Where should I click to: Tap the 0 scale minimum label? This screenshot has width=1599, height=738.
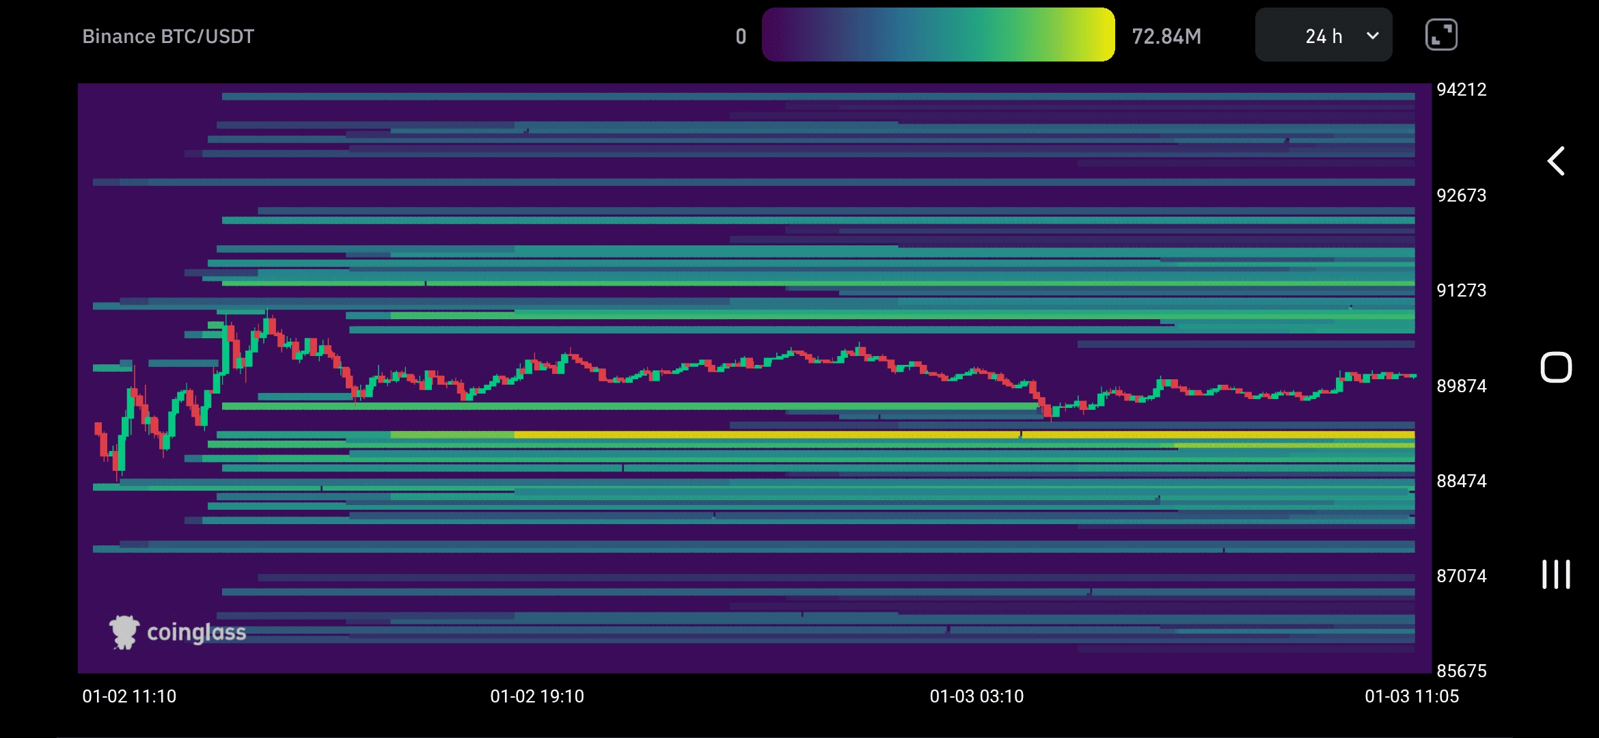[741, 36]
